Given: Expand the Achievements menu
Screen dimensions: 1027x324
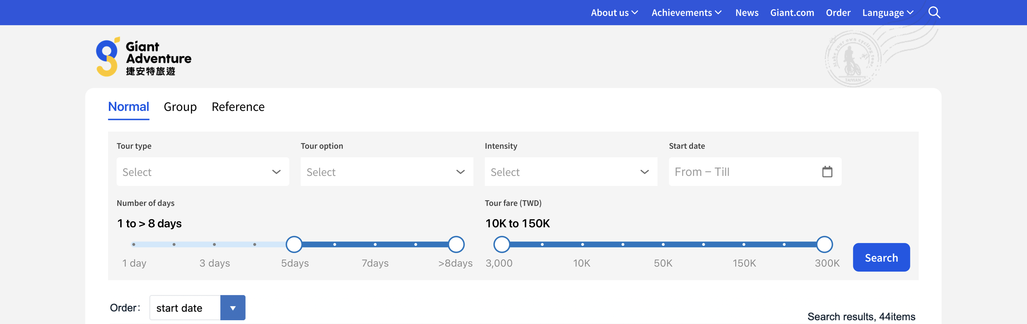Looking at the screenshot, I should click(x=686, y=13).
